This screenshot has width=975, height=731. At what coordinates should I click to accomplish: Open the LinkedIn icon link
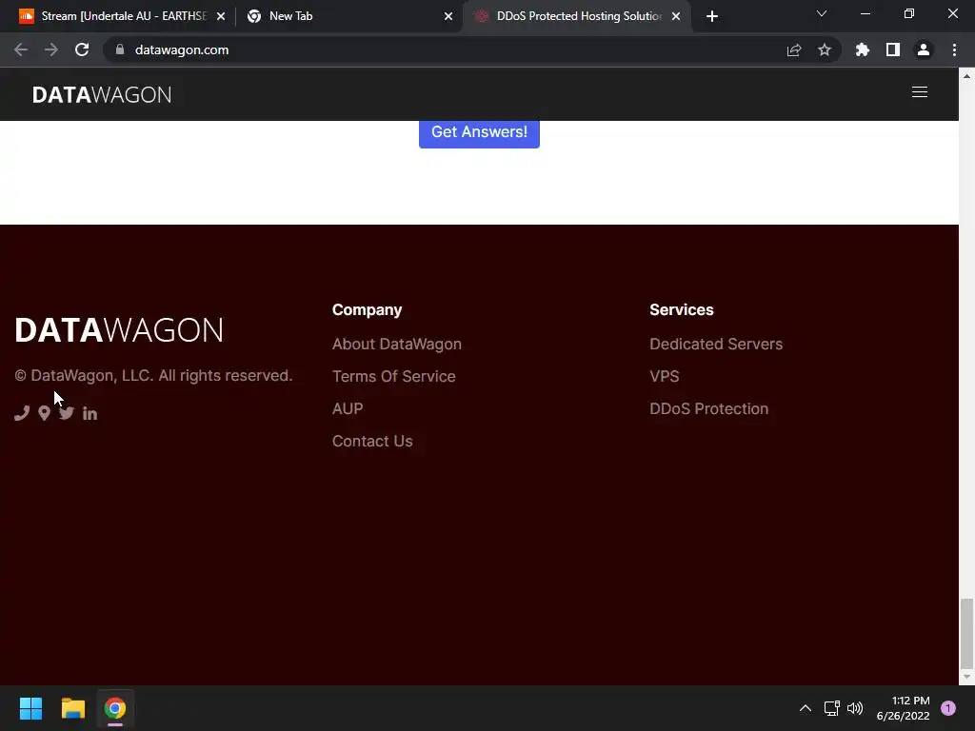[x=90, y=413]
